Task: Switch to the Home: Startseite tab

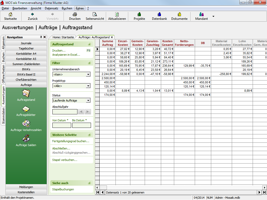Action: pyautogui.click(x=63, y=37)
